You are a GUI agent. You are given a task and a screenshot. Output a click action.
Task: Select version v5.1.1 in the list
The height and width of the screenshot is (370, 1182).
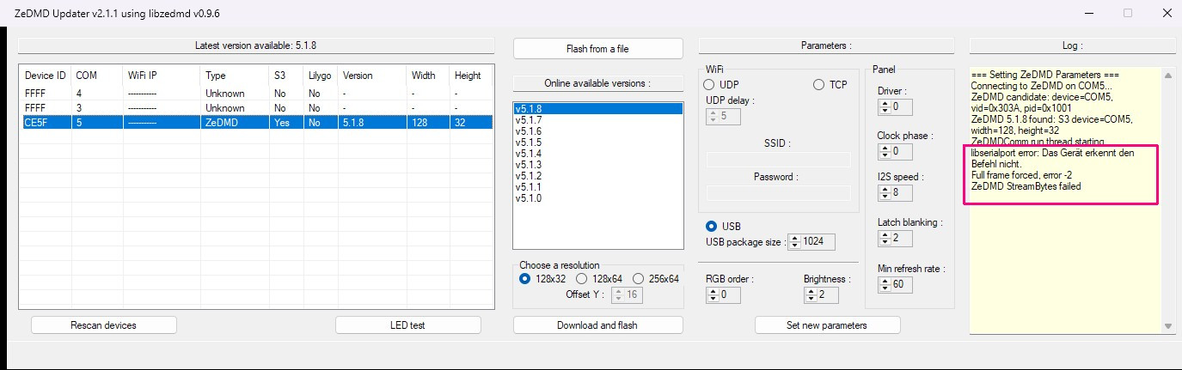[598, 187]
